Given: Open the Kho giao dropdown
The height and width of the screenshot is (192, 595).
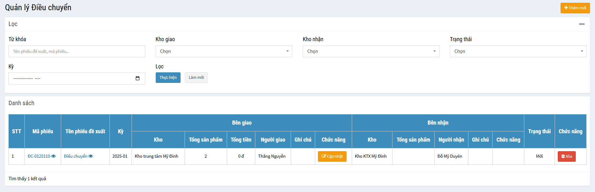Looking at the screenshot, I should coord(224,51).
